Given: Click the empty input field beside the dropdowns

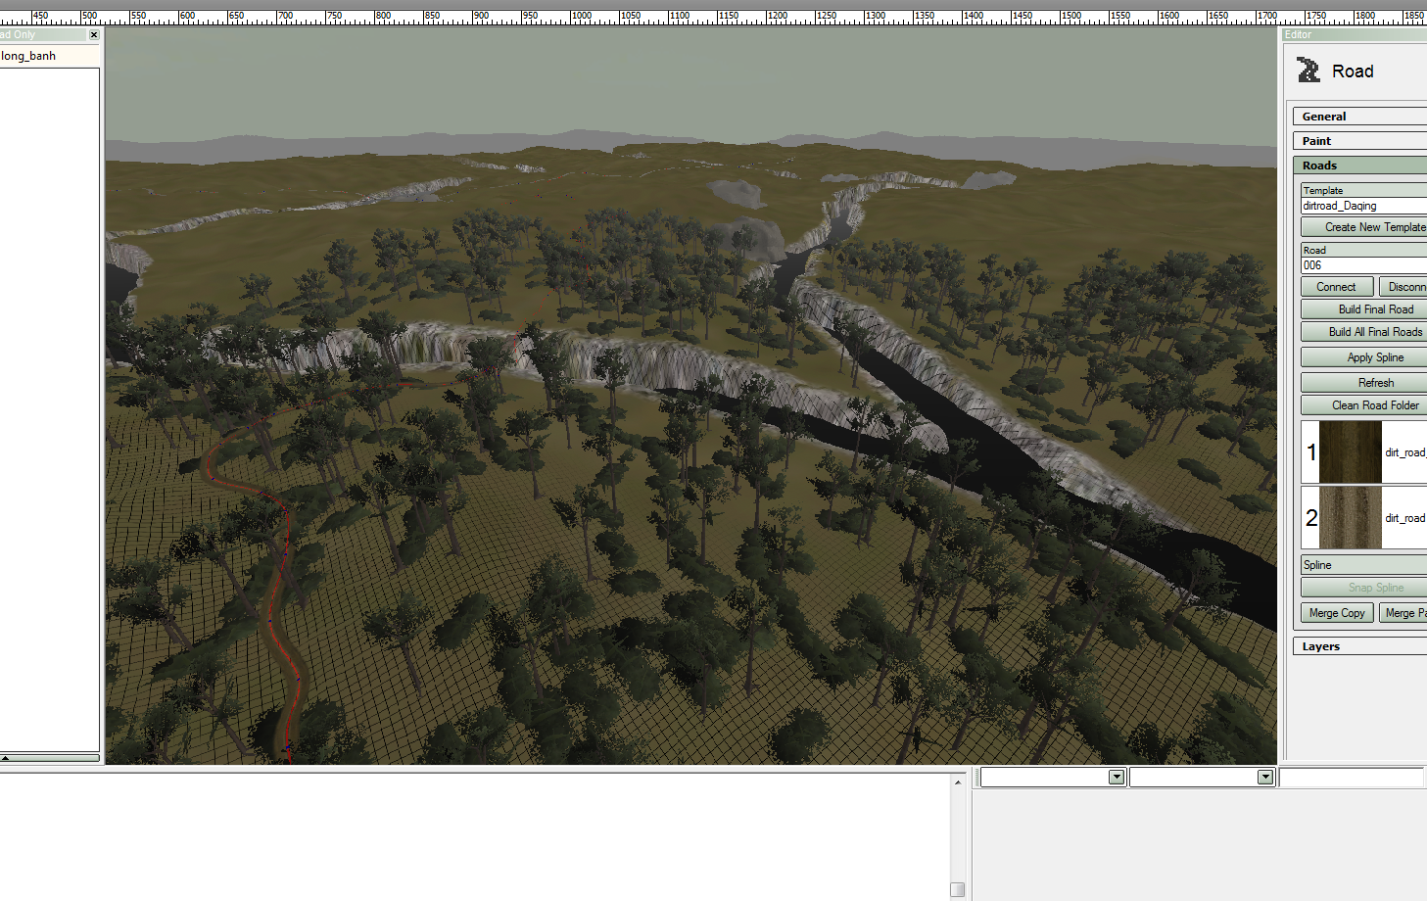Looking at the screenshot, I should click(x=1352, y=777).
